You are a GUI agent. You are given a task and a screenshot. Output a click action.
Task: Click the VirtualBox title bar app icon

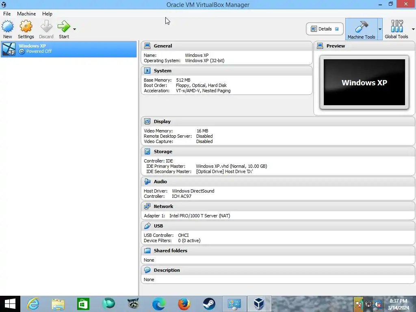tap(4, 4)
